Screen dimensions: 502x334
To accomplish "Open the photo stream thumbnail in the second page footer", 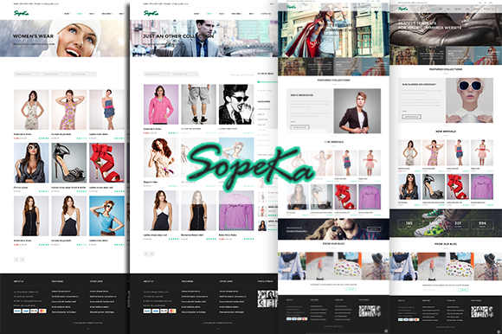I will pos(267,299).
